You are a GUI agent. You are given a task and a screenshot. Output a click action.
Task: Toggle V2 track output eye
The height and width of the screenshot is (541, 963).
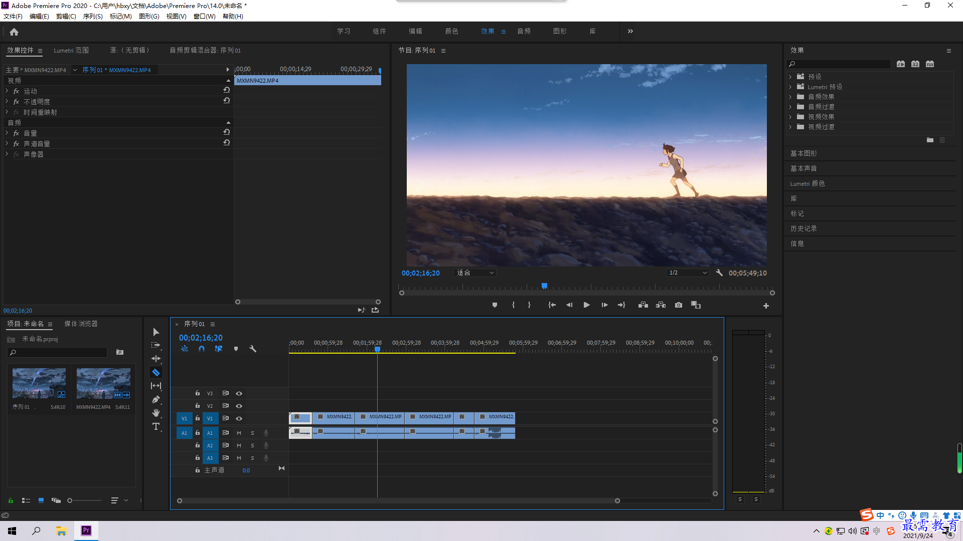click(x=239, y=406)
